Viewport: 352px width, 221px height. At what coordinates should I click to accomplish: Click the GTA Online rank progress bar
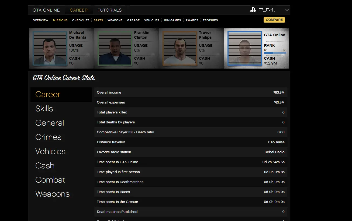pos(275,53)
